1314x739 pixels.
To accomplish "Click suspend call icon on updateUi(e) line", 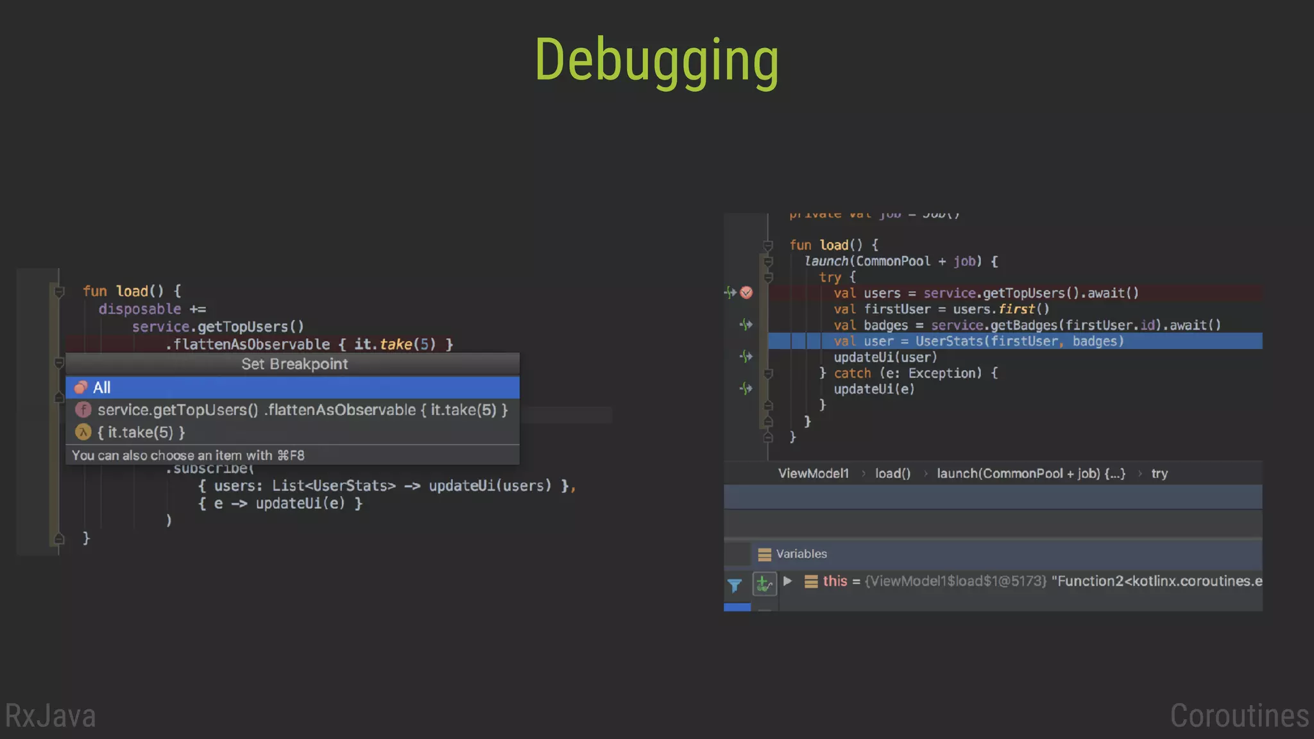I will pyautogui.click(x=746, y=388).
